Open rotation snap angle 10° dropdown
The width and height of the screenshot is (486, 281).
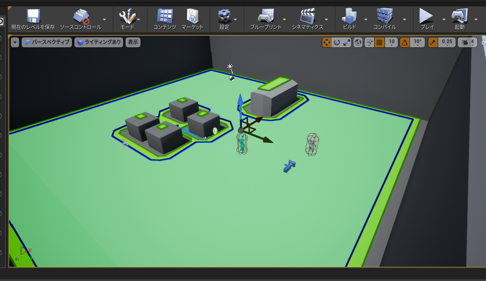[x=417, y=42]
